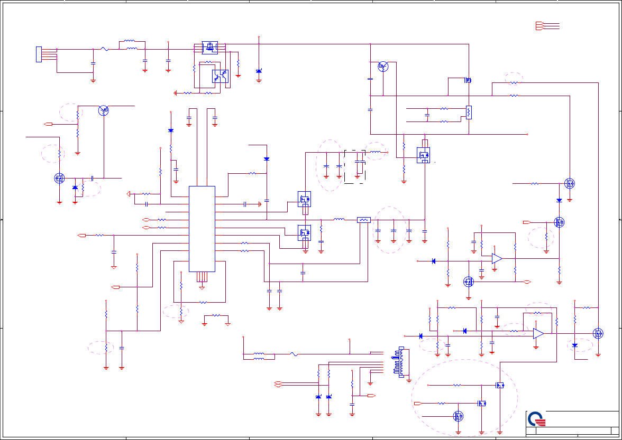Select the lower dual-MOSFET box right of the IC
622x440 pixels.
[x=304, y=232]
